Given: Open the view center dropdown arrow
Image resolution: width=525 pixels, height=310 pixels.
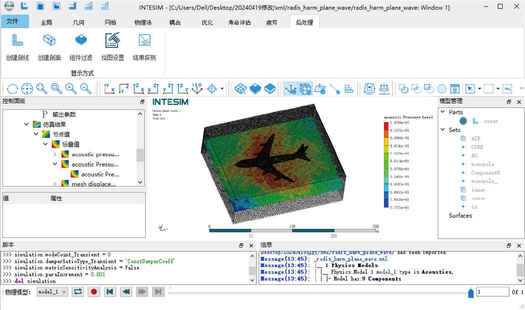Looking at the screenshot, I should [x=222, y=89].
